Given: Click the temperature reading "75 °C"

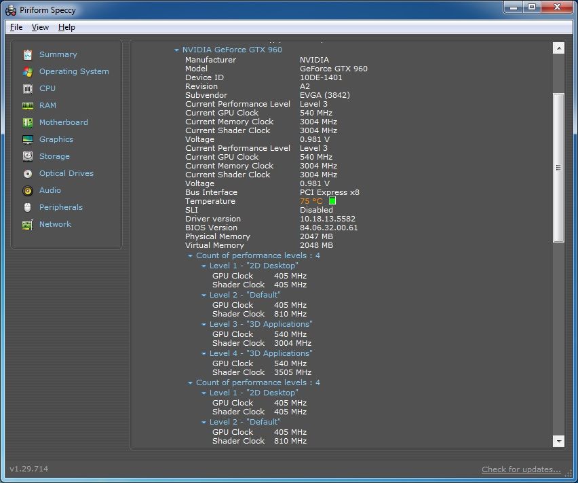Looking at the screenshot, I should coord(311,201).
